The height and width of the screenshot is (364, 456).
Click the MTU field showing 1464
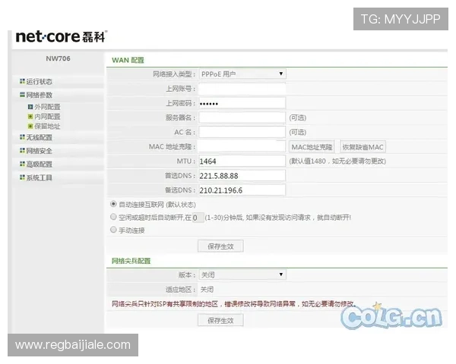(242, 161)
